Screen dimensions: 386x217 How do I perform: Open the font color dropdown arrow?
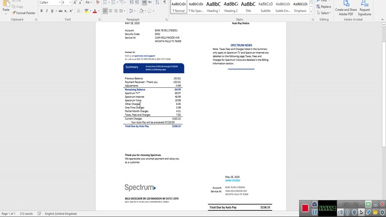[x=98, y=11]
